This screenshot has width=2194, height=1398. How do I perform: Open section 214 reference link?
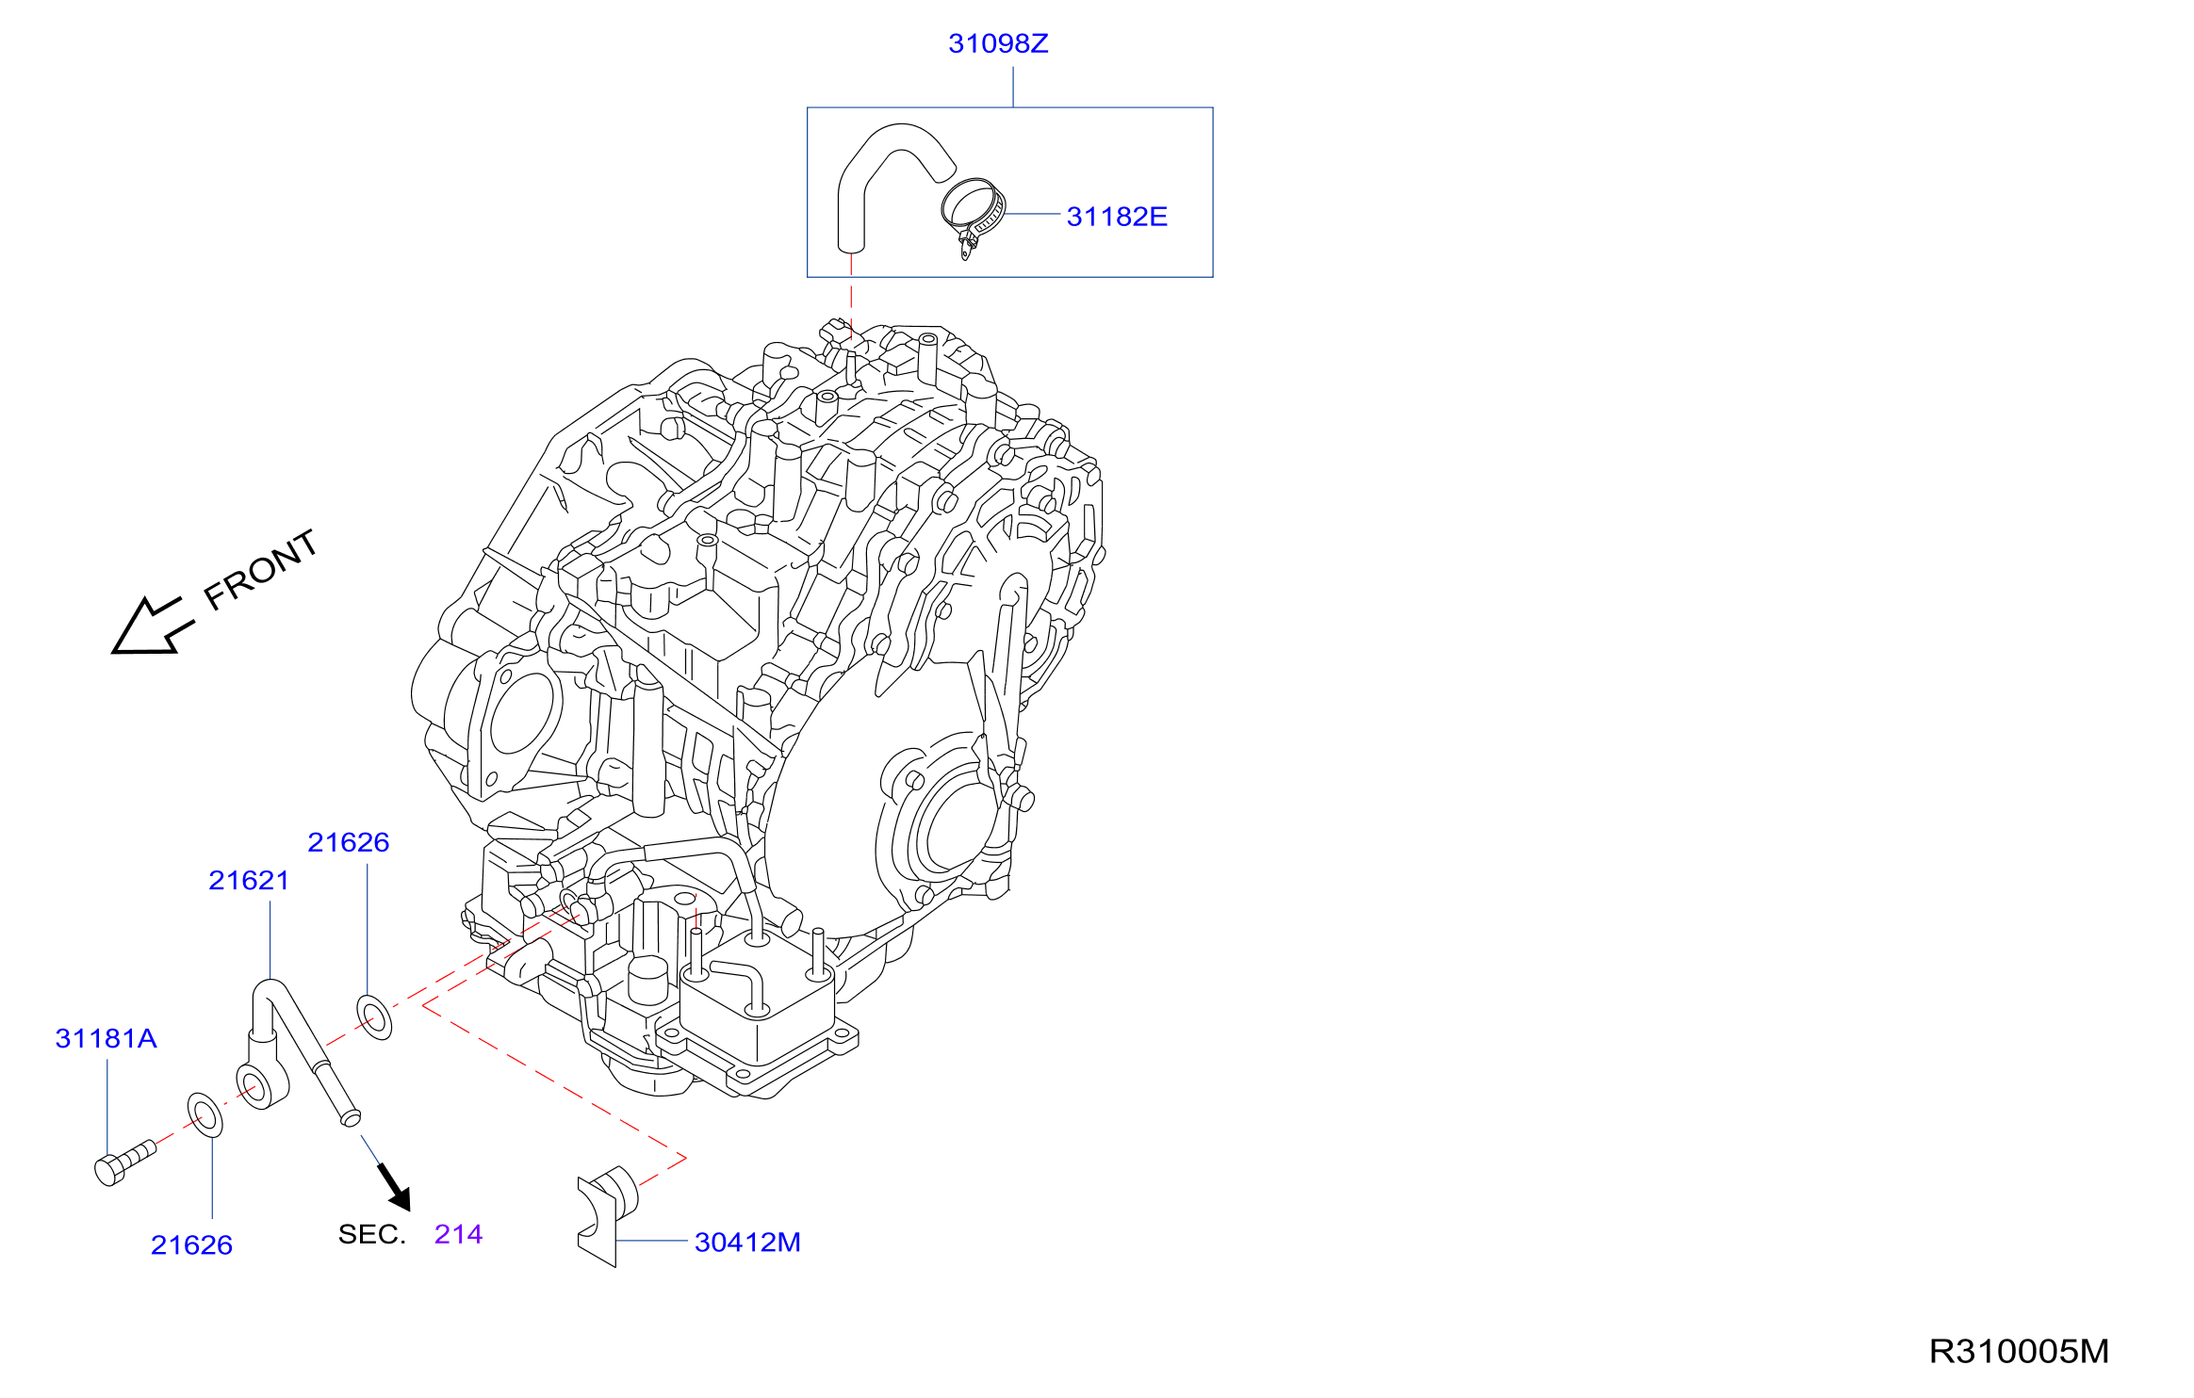coord(458,1234)
